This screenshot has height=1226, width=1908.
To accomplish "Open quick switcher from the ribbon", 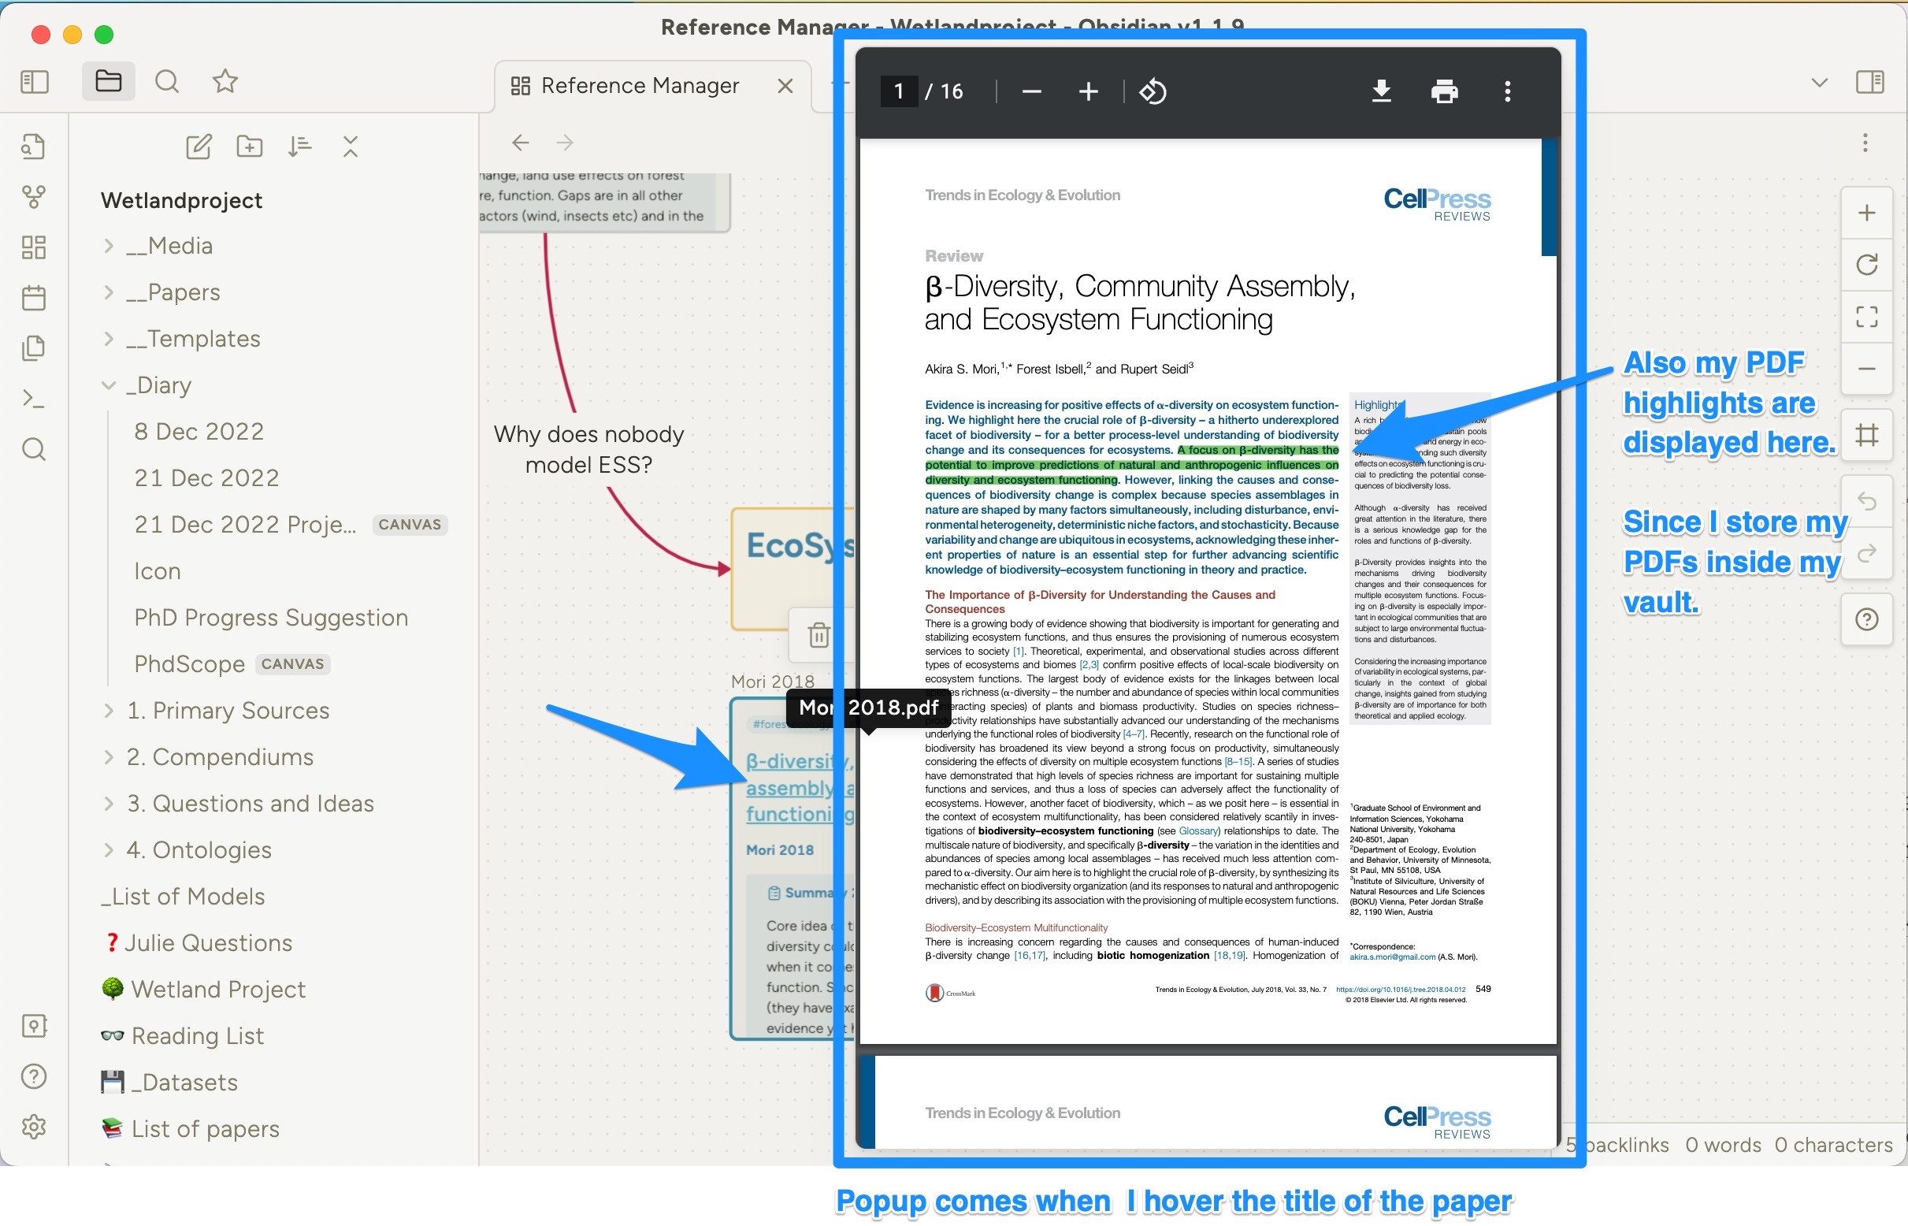I will pos(33,147).
